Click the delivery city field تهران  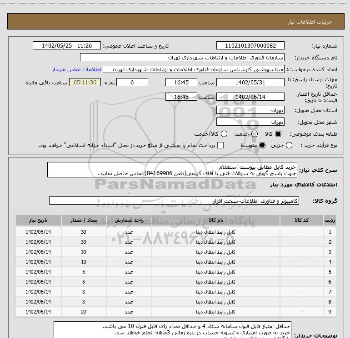[250, 122]
